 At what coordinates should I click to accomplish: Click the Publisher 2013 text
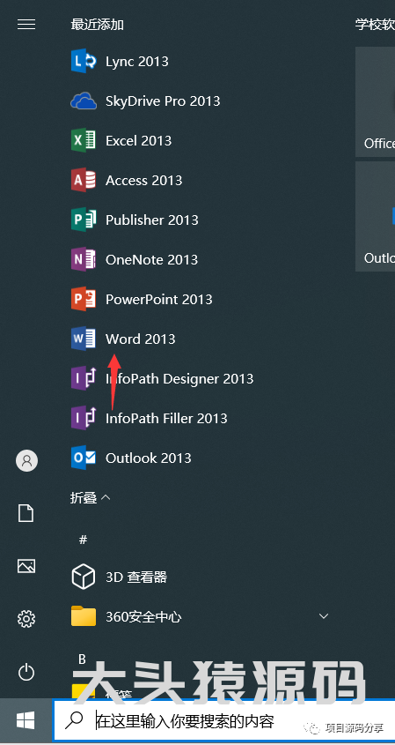pos(151,220)
